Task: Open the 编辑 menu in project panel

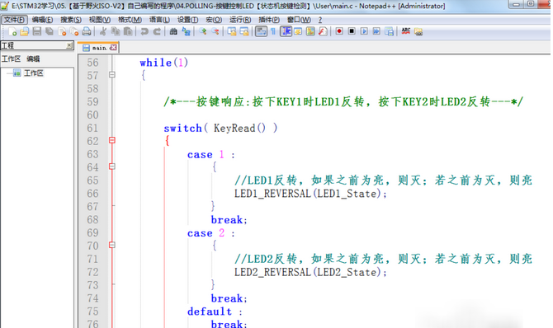Action: [33, 59]
